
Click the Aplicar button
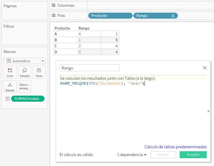[163, 155]
